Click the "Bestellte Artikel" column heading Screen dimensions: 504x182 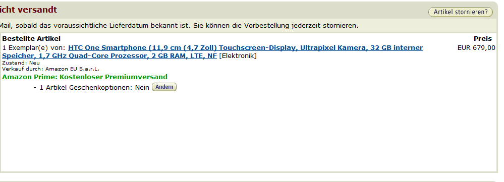[31, 39]
